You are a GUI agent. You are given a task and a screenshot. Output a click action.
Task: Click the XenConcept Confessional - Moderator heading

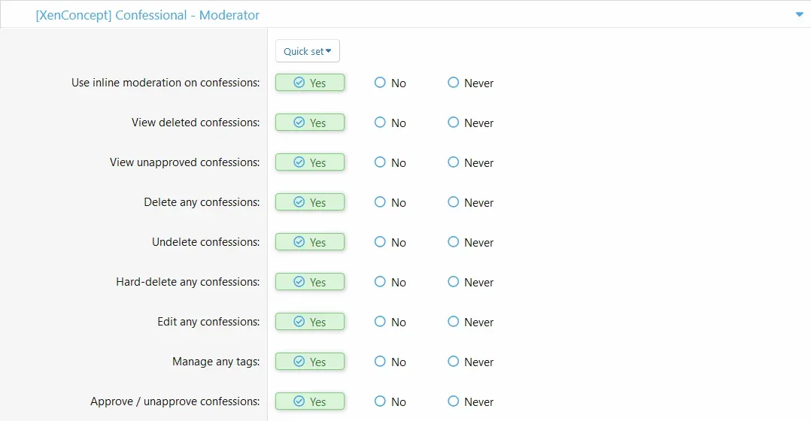147,16
